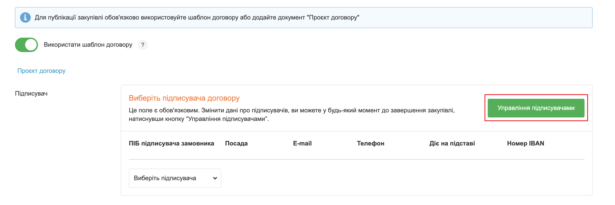The height and width of the screenshot is (205, 615).
Task: Click the white knob of the template toggle
Action: [31, 45]
